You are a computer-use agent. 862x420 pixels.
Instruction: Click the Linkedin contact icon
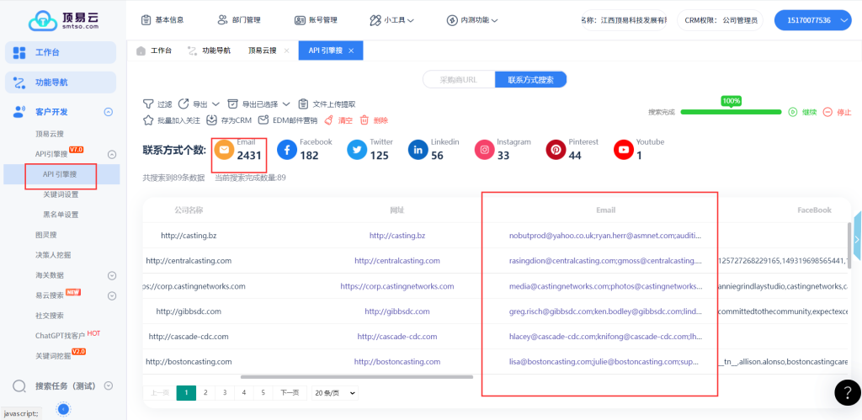[418, 150]
